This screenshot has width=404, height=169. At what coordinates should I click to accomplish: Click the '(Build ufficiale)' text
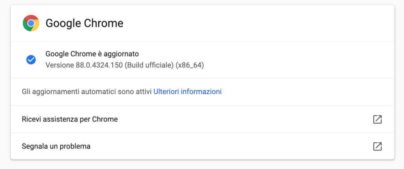click(150, 65)
